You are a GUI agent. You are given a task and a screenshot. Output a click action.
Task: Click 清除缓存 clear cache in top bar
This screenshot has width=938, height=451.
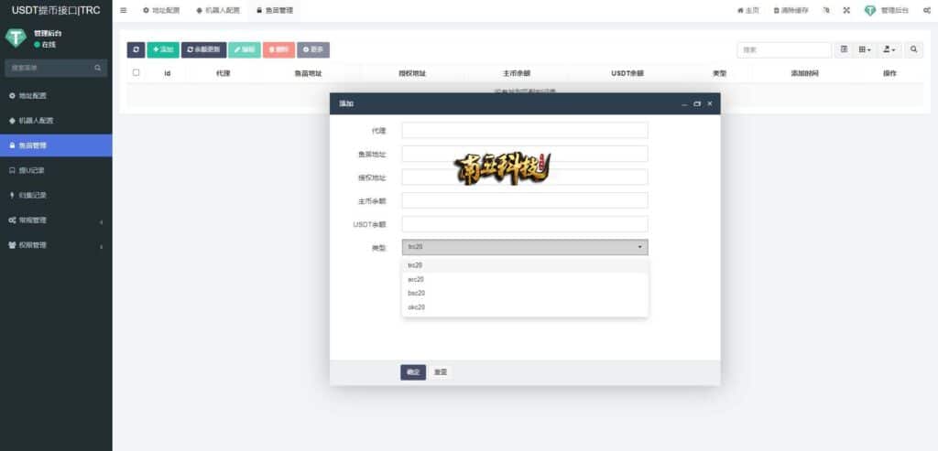pyautogui.click(x=791, y=10)
